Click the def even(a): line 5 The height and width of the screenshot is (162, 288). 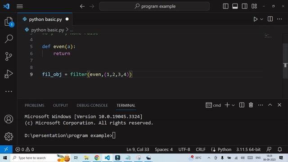pos(59,47)
